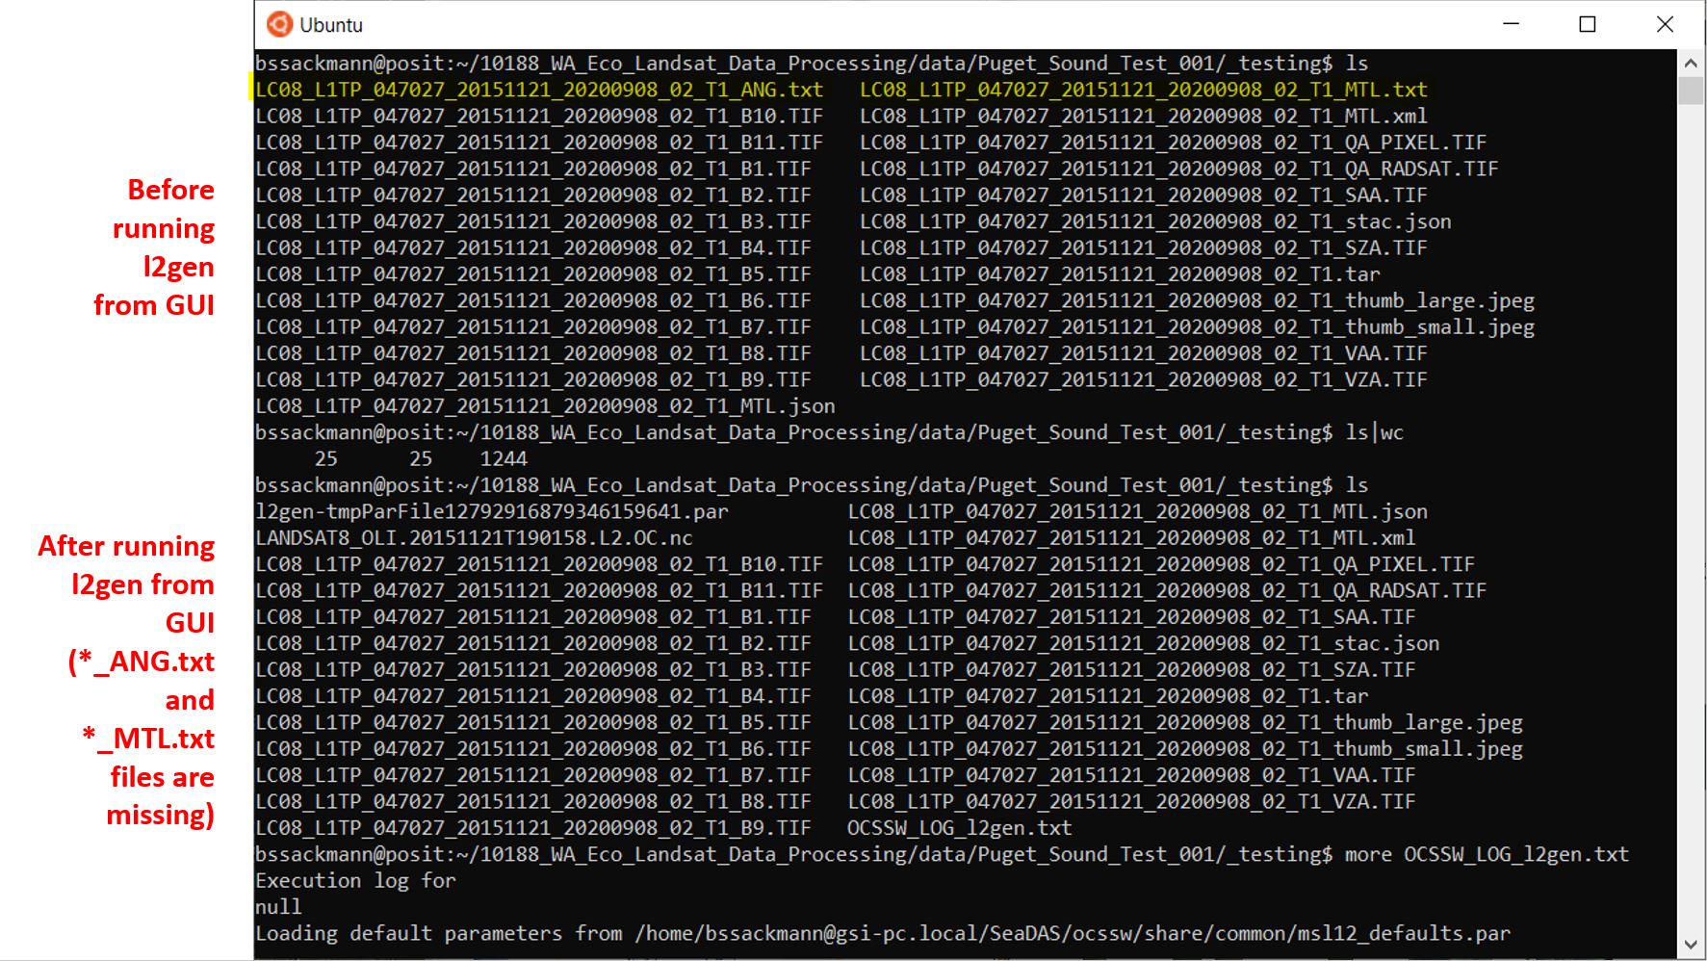The width and height of the screenshot is (1707, 961).
Task: Click the highlighted T1_MTL.txt filename
Action: tap(1143, 90)
